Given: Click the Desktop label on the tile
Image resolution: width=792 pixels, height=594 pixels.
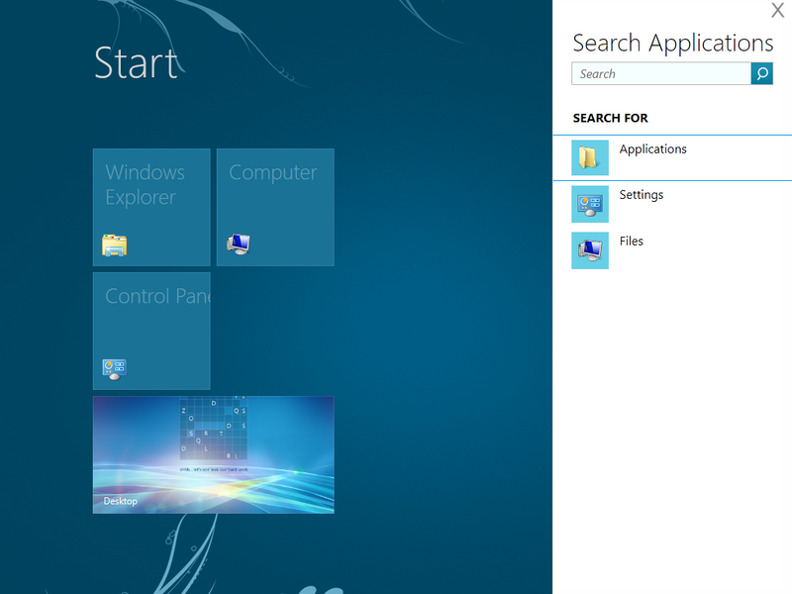Looking at the screenshot, I should point(120,501).
